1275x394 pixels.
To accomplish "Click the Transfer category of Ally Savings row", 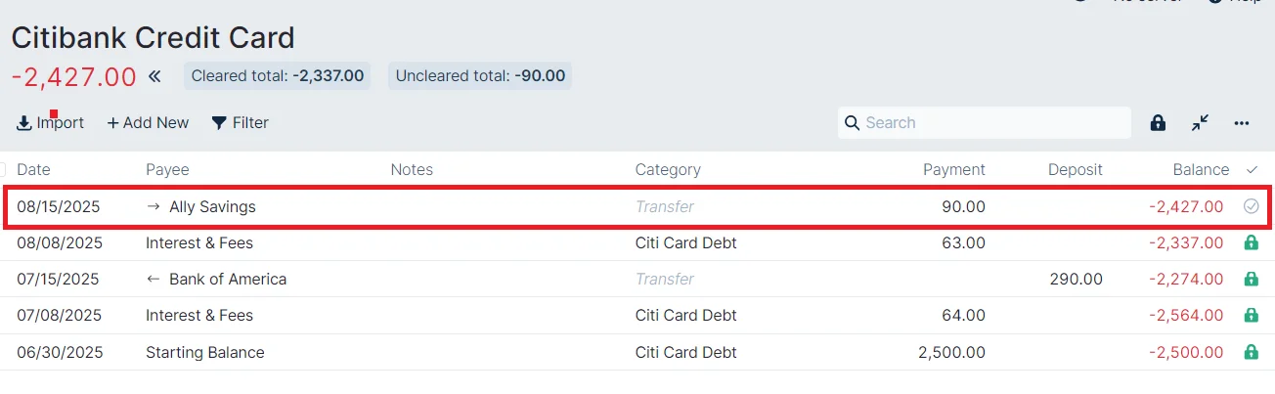I will 665,207.
